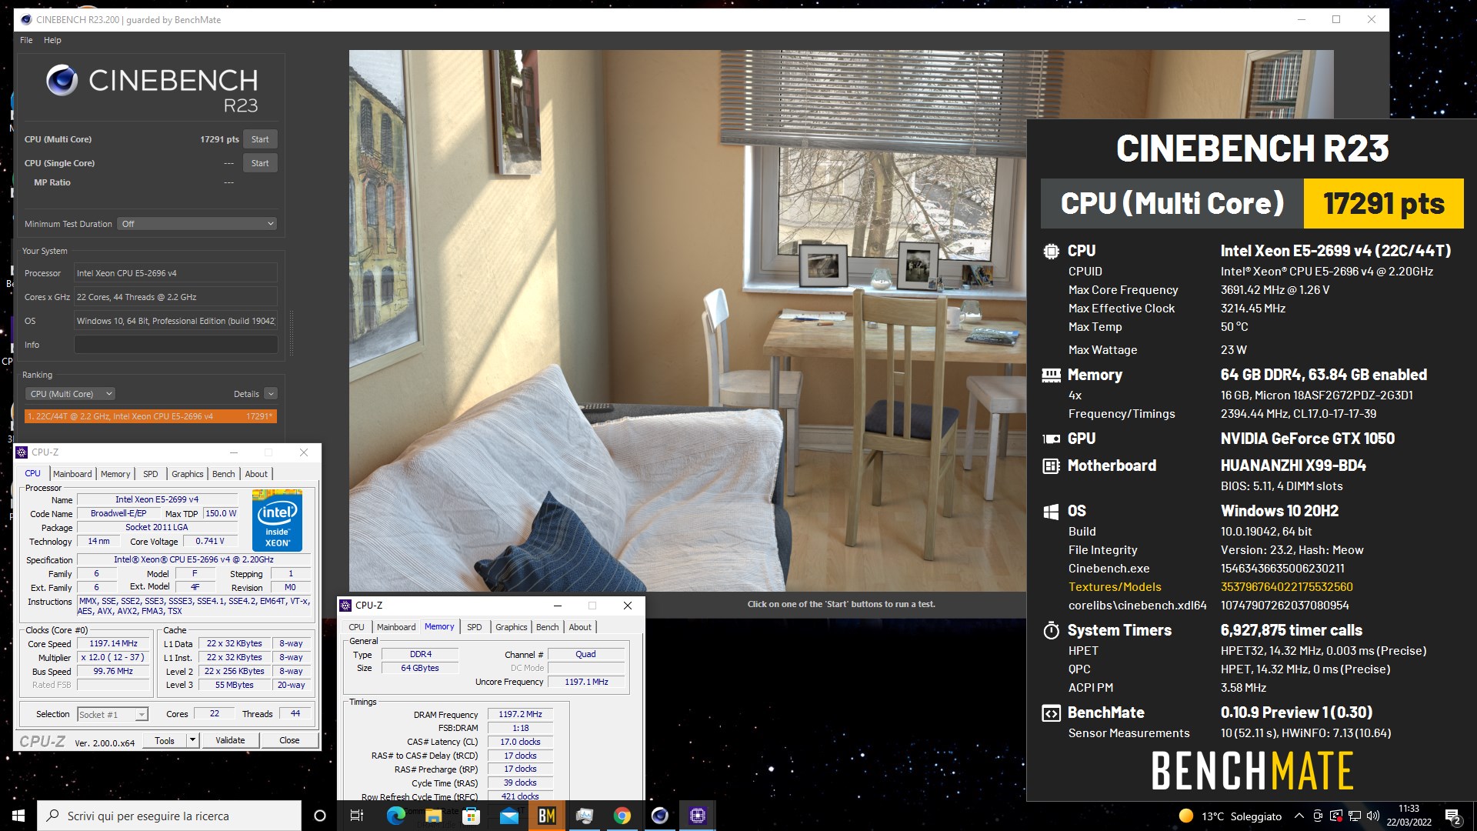
Task: Open SPD tab in left CPU-Z window
Action: [151, 474]
